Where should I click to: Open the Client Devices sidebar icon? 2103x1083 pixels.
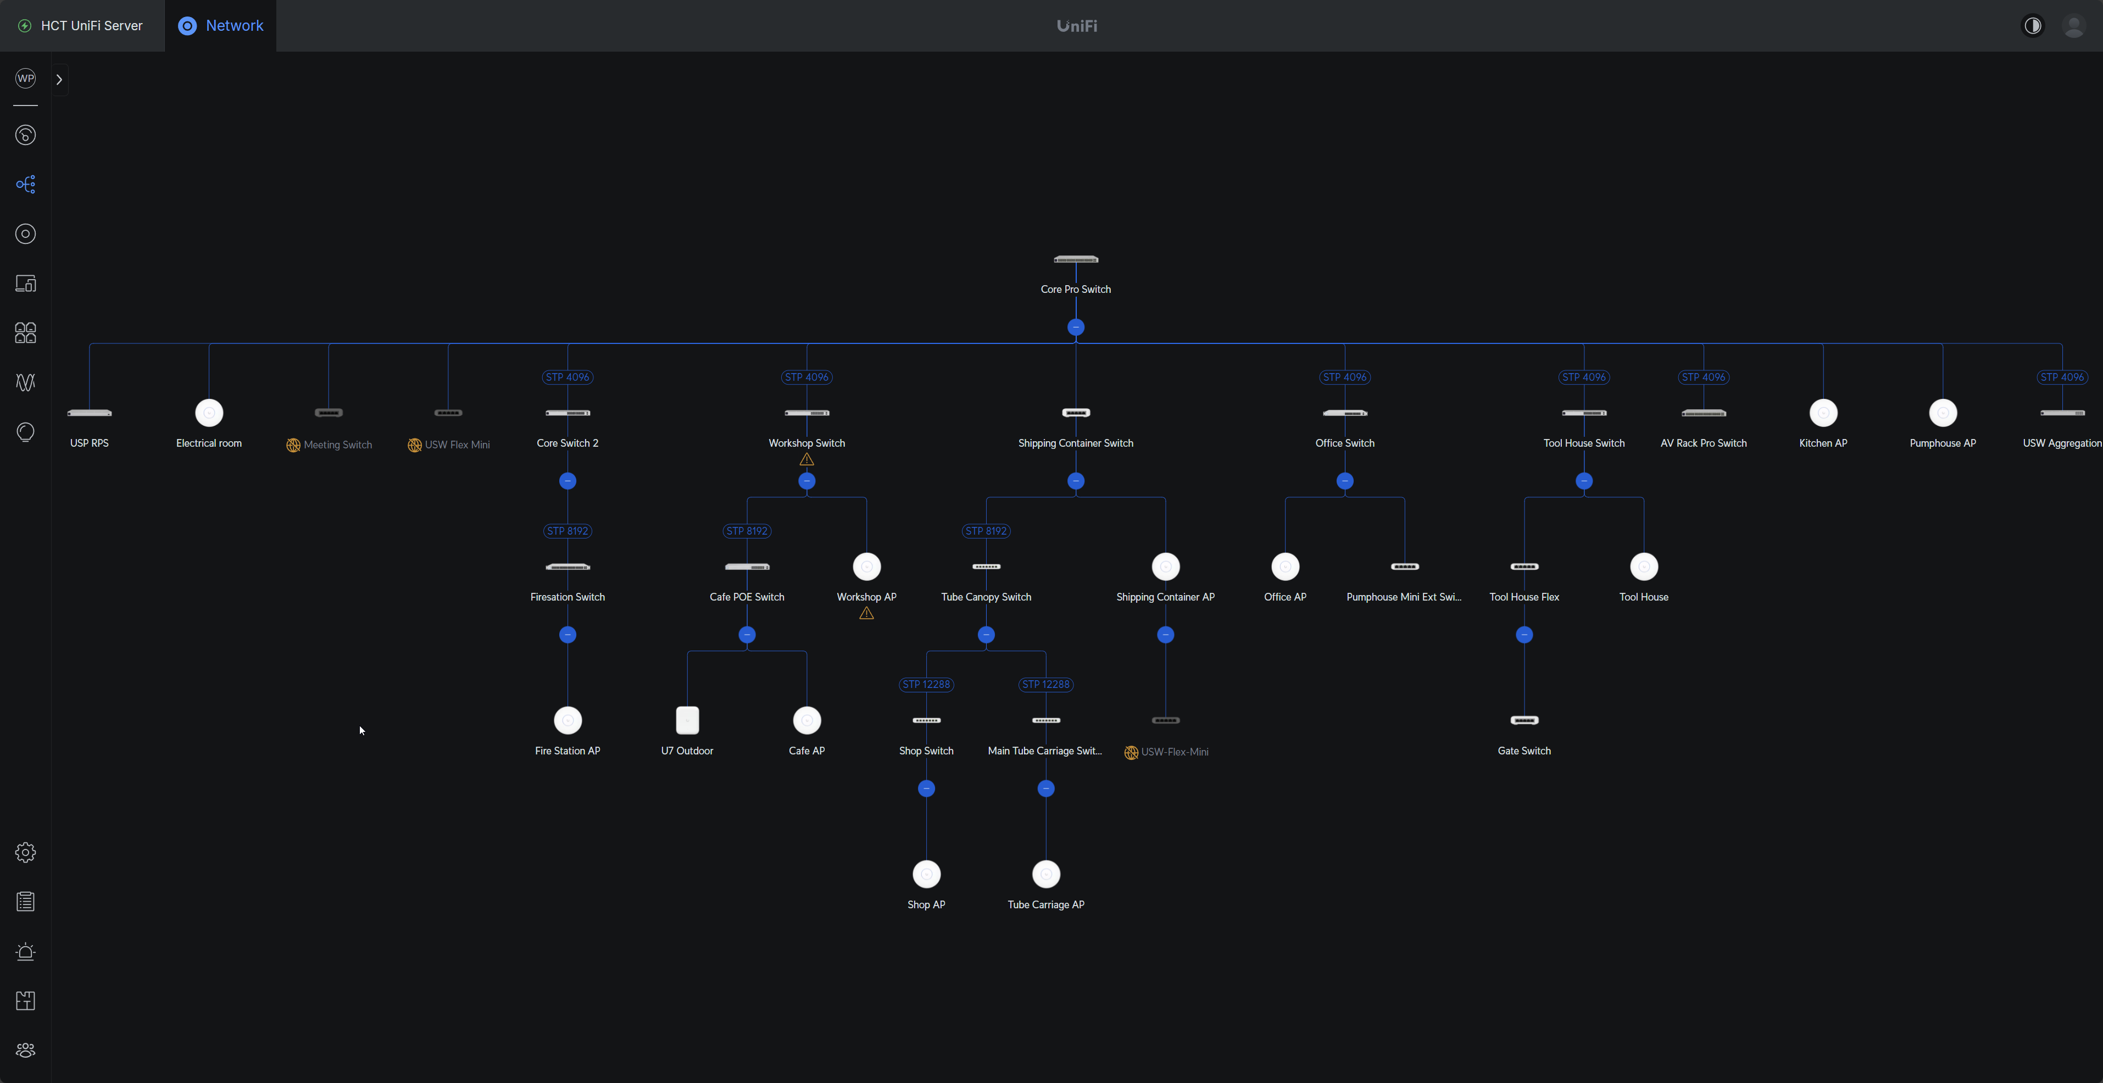point(25,284)
